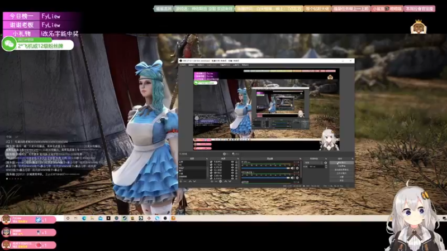Open Properties in the OBS source toolbar
This screenshot has width=447, height=251.
(x=226, y=154)
